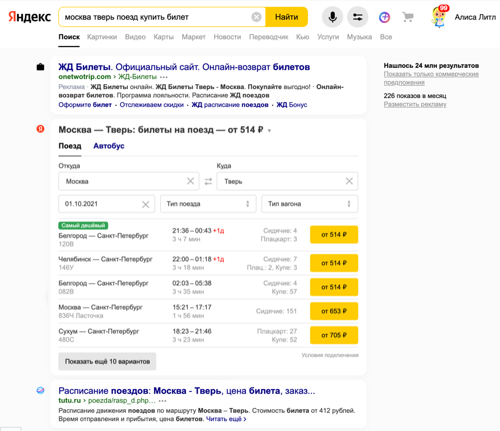Clear the Тверь destination field
Image resolution: width=500 pixels, height=431 pixels.
(x=349, y=181)
